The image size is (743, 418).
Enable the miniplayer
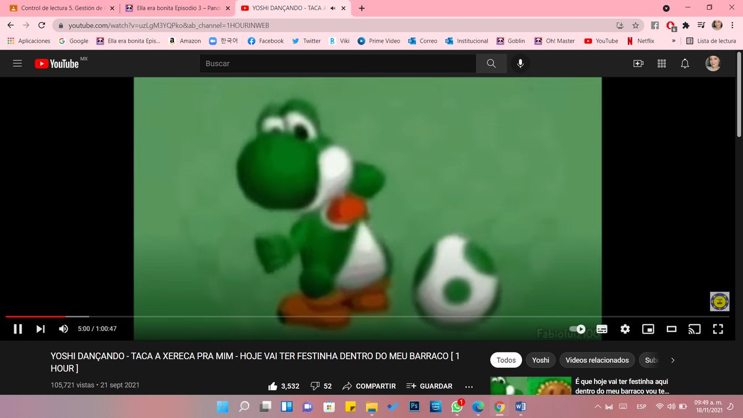click(648, 329)
